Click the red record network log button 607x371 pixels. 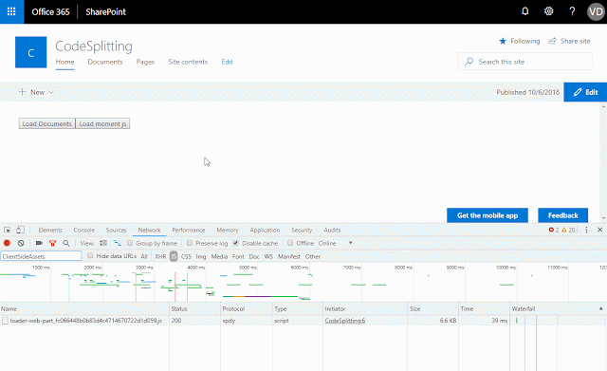tap(7, 243)
